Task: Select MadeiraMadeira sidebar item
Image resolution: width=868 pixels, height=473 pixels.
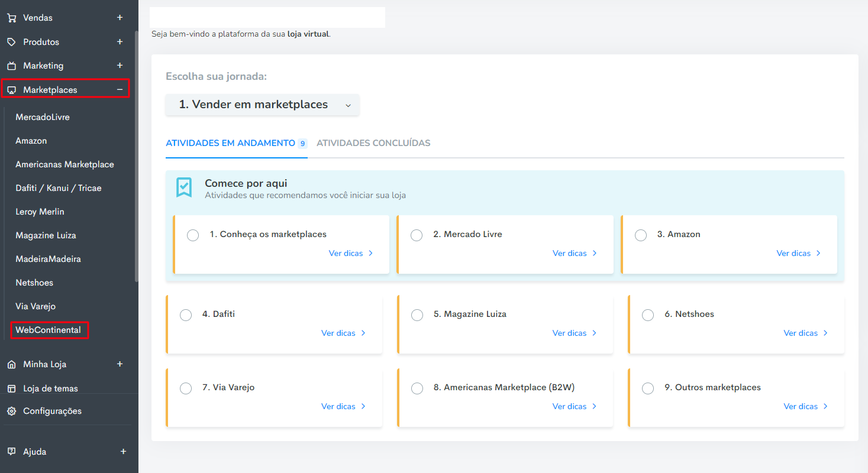Action: coord(49,259)
